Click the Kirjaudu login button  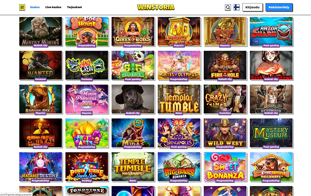(x=253, y=7)
